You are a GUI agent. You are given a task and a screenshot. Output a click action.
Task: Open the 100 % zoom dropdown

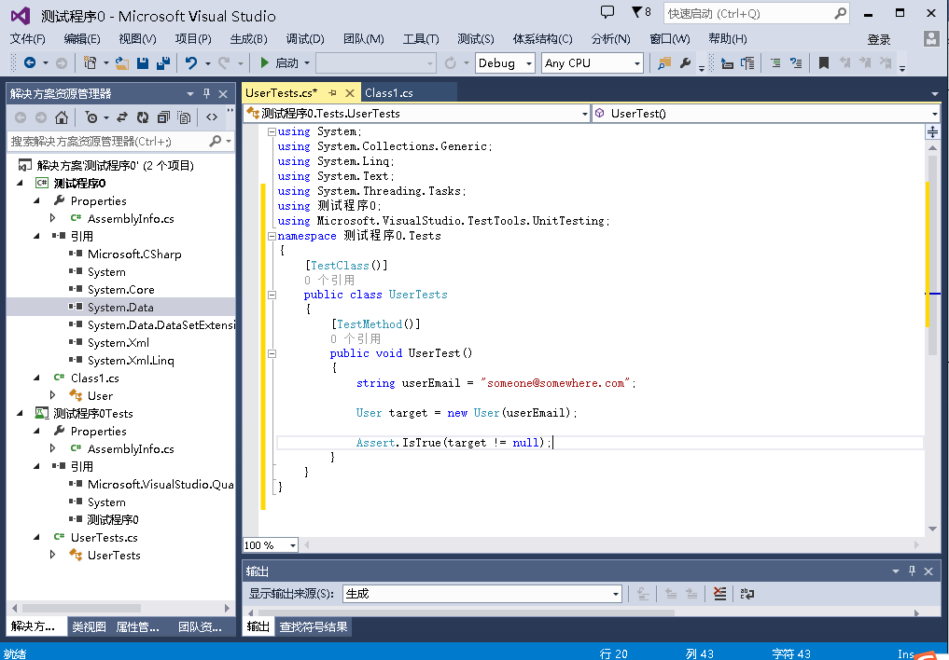coord(271,545)
